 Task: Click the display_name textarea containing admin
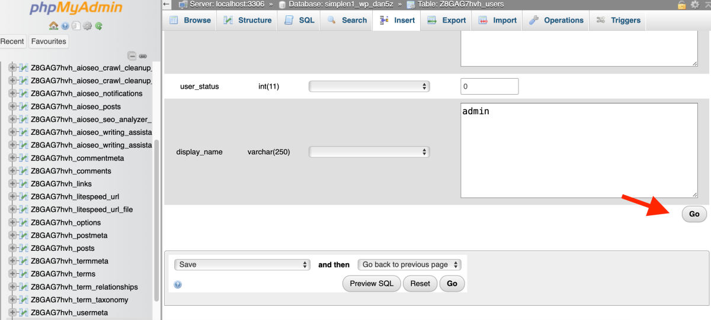click(x=579, y=150)
